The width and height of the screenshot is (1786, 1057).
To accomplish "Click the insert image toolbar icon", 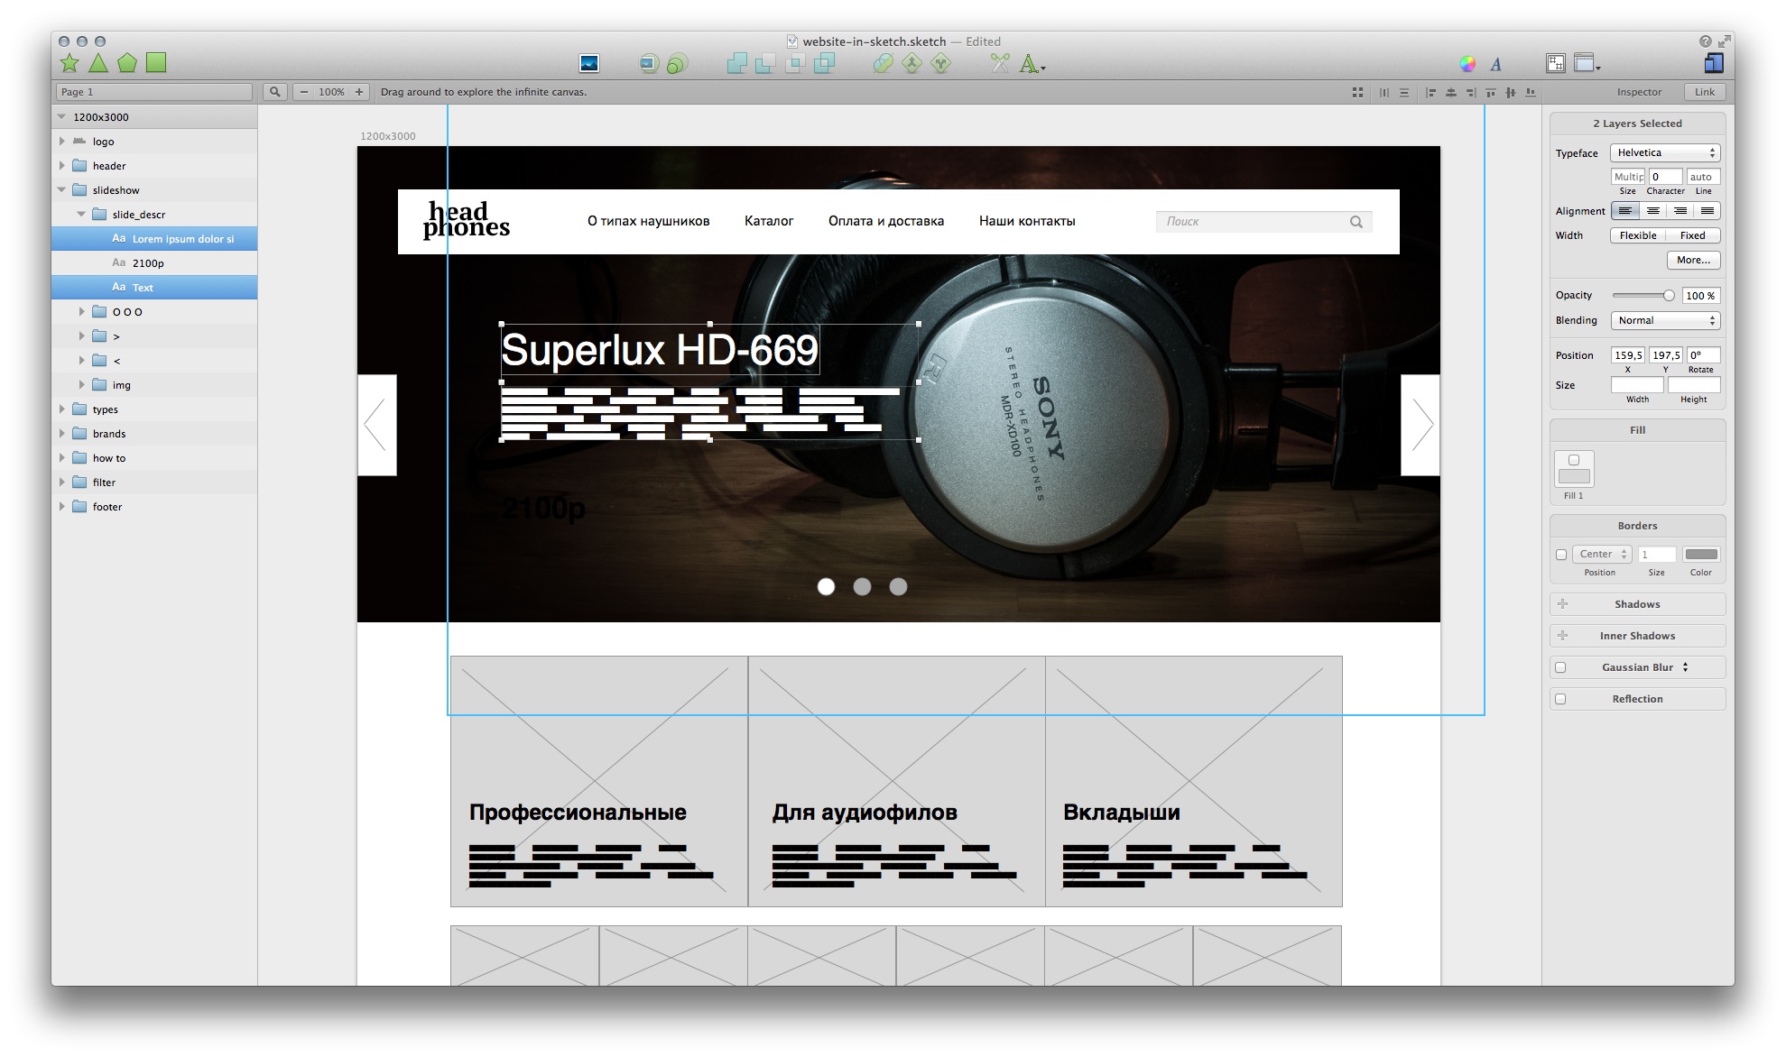I will pyautogui.click(x=588, y=63).
